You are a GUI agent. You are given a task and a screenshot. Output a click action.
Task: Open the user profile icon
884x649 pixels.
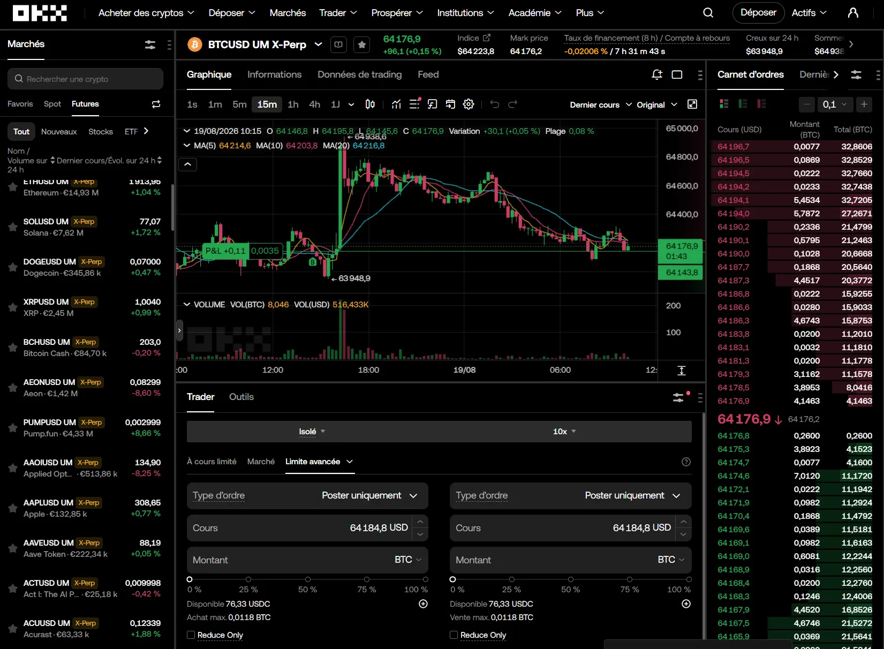853,13
